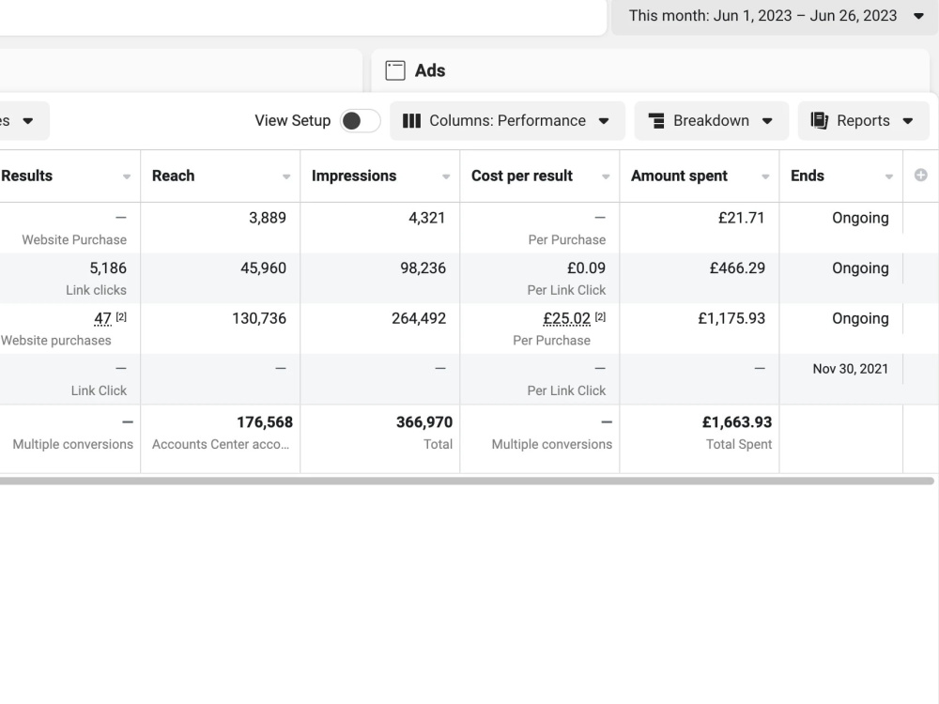Select the total impressions 366,970 value
This screenshot has height=704, width=939.
[424, 422]
